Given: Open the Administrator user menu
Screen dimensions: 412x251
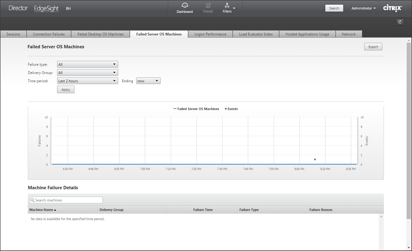Looking at the screenshot, I should (x=363, y=8).
